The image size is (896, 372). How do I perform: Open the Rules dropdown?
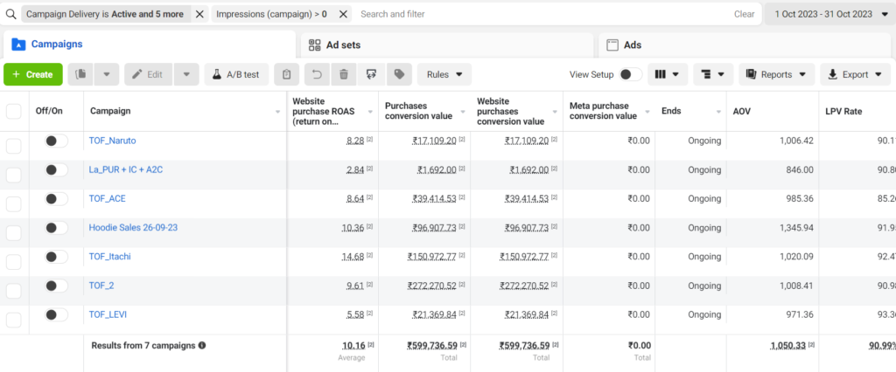[x=444, y=74]
